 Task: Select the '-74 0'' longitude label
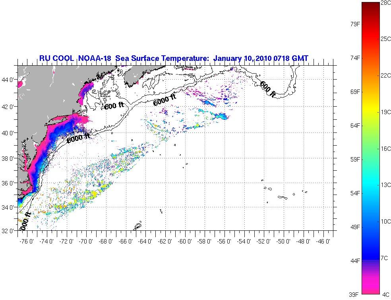point(46,242)
